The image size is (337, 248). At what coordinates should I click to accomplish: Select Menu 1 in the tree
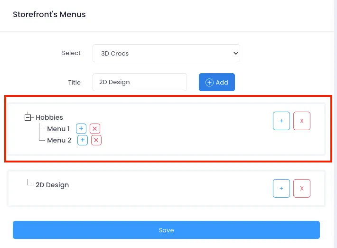point(58,129)
